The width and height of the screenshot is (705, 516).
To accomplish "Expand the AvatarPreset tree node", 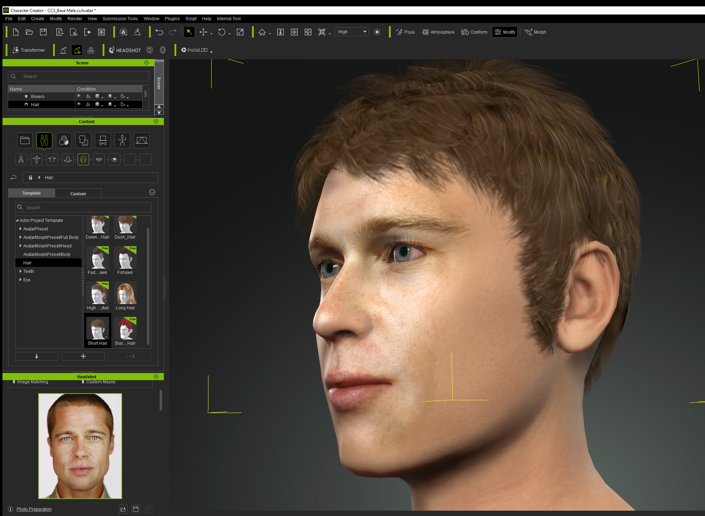I will 21,229.
